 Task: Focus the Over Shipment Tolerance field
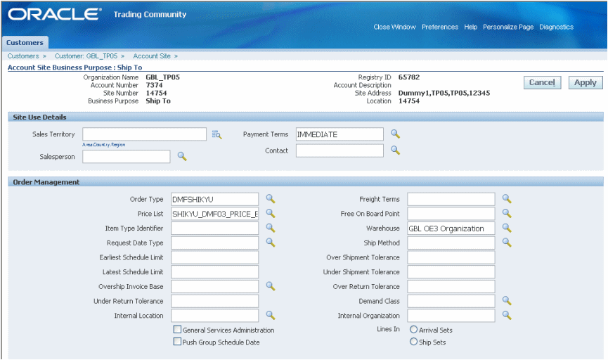[x=451, y=257]
